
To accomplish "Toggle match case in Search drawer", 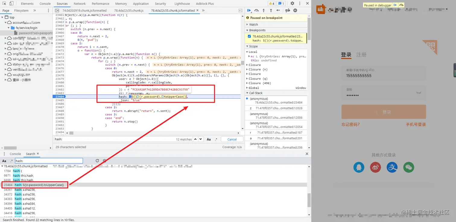I will pyautogui.click(x=4, y=161).
